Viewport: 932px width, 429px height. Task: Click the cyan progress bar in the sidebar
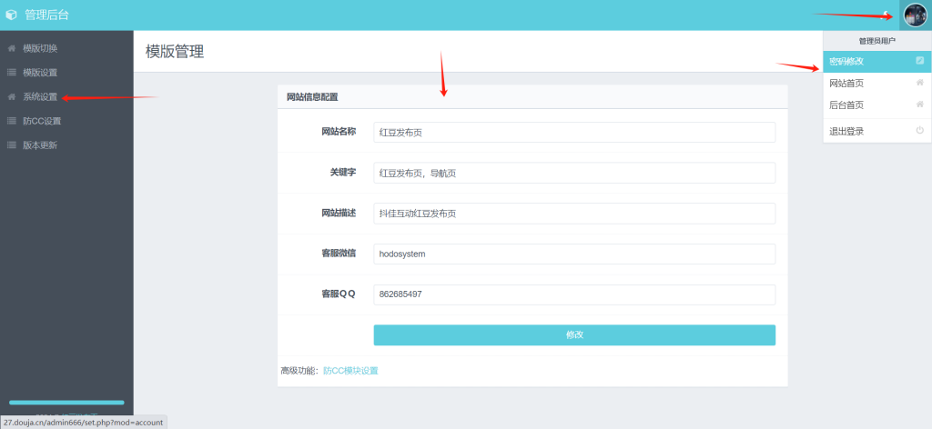pos(66,403)
